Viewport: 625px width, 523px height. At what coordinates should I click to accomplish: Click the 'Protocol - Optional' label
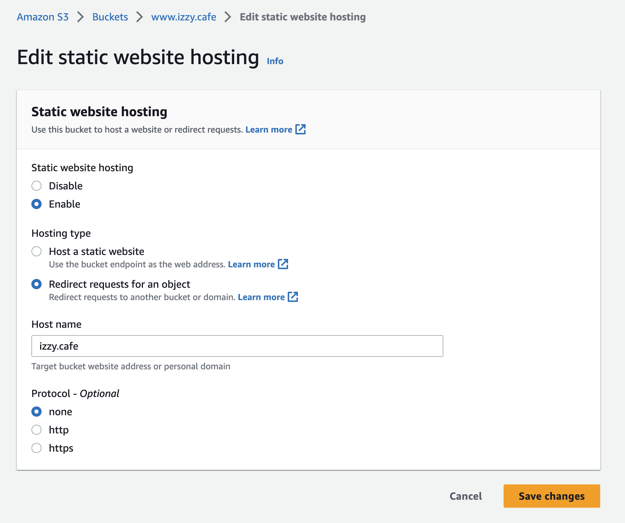click(75, 393)
